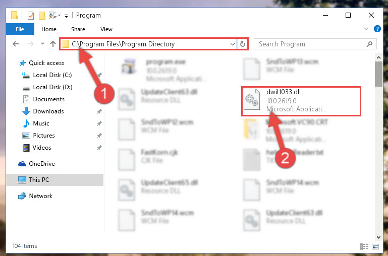Expand the ribbon with the chevron
The height and width of the screenshot is (256, 388).
366,29
